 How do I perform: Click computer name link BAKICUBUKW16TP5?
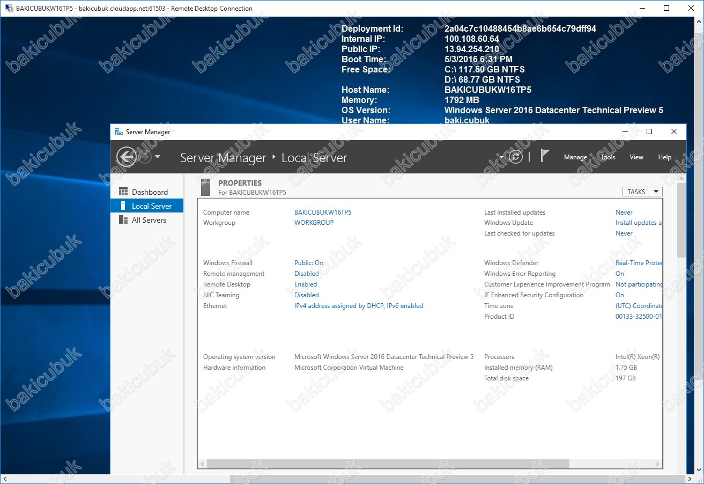323,212
